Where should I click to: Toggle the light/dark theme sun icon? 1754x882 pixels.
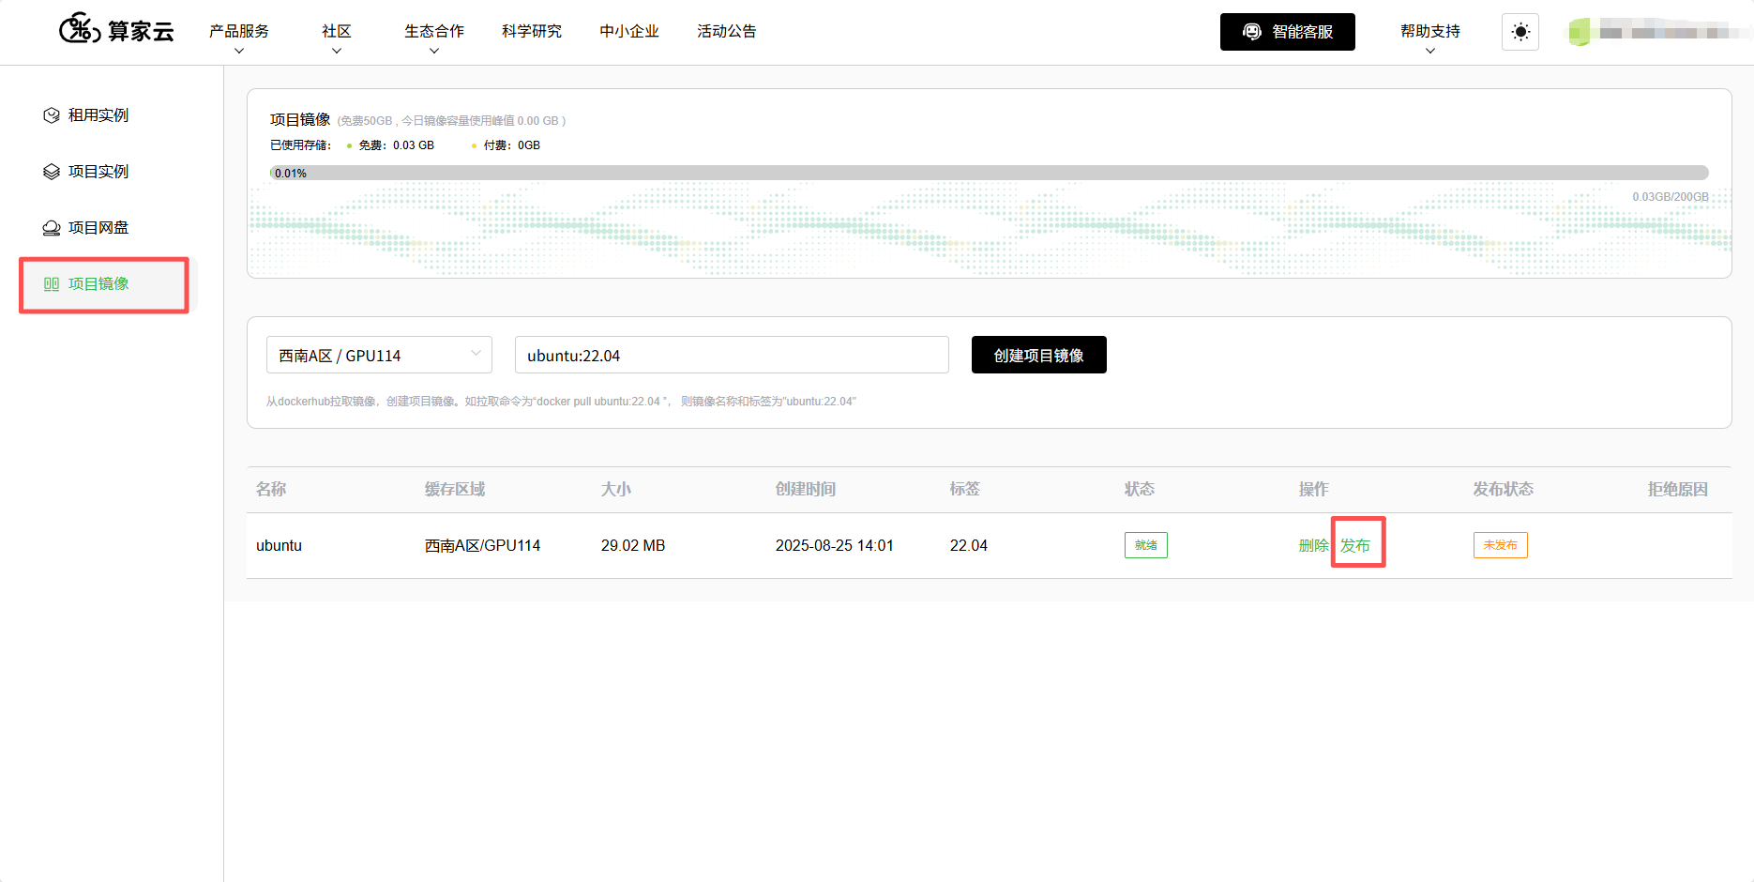tap(1520, 32)
